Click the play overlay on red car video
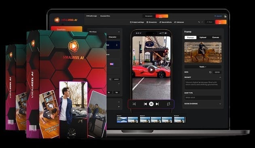 click(x=151, y=70)
